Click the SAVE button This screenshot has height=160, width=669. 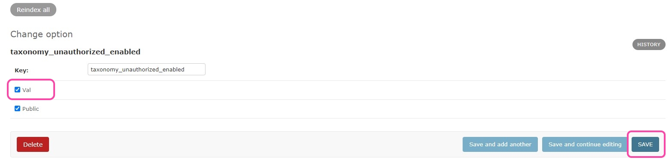(x=645, y=145)
